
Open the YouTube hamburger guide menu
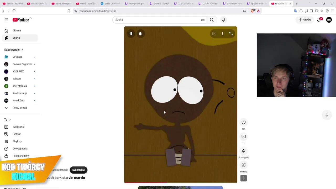tap(6, 20)
